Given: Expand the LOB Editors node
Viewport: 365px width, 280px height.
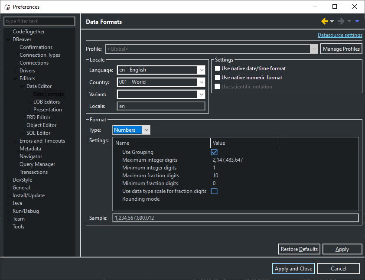Looking at the screenshot, I should click(29, 102).
